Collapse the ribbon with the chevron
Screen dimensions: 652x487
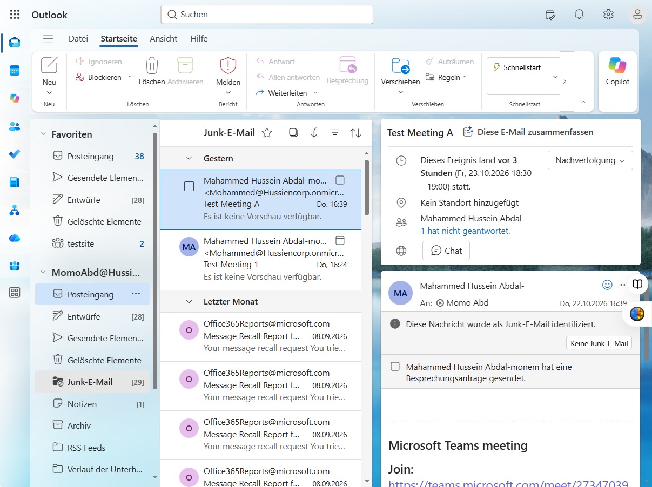coord(582,102)
